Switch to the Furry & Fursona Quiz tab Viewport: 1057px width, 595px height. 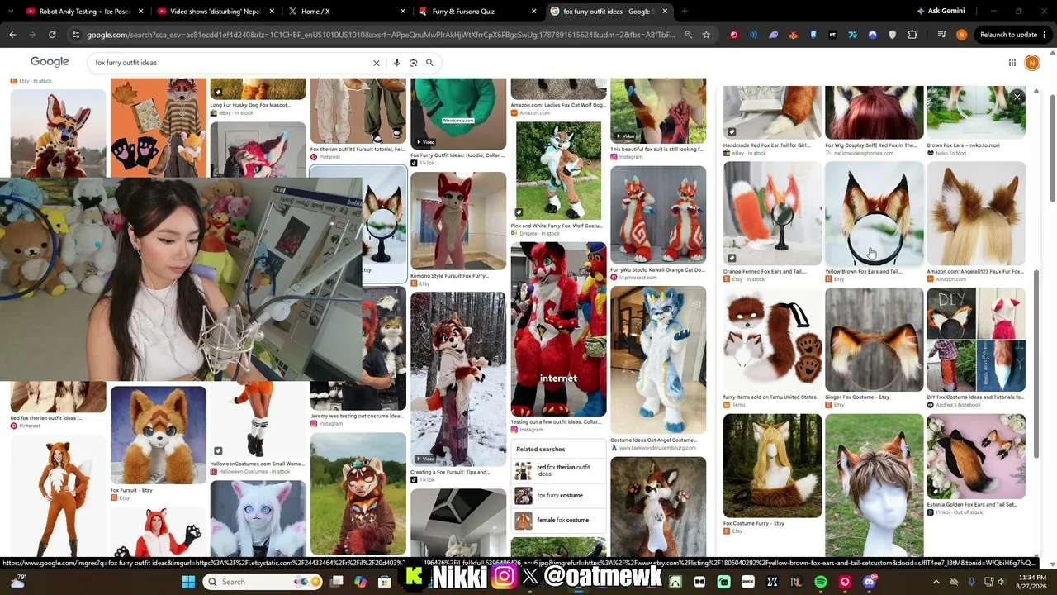(476, 12)
